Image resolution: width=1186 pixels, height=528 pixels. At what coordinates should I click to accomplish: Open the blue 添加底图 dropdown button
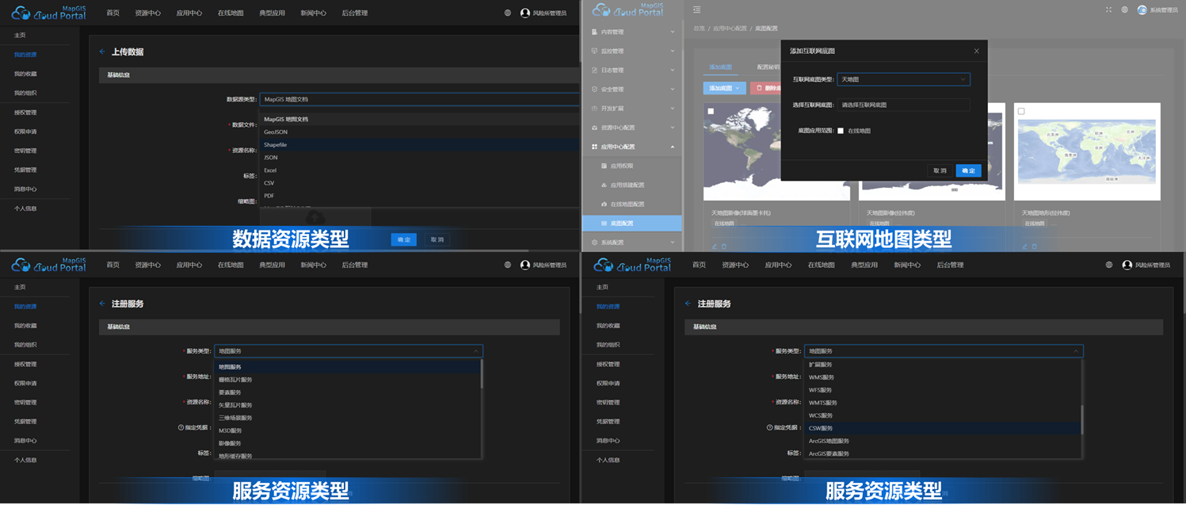point(724,88)
